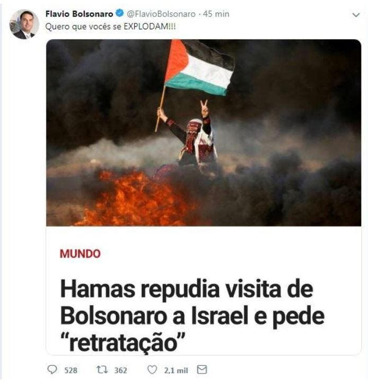Select the tweet text 'Quero que vocês se EXPLODAM!!!'
Screen dimensions: 368x381
[x=110, y=26]
